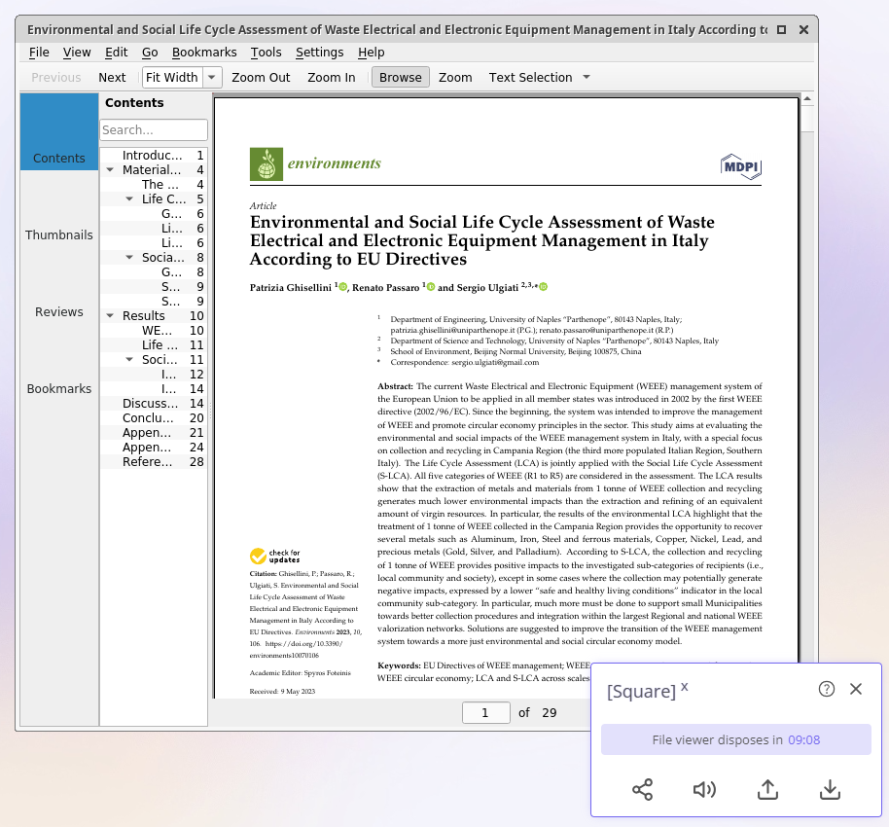Click the check for updates badge
This screenshot has width=889, height=827.
click(275, 557)
